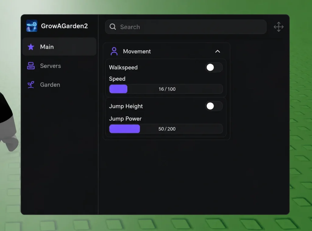The width and height of the screenshot is (312, 231).
Task: Enable the Walkspeed toggle
Action: (214, 67)
